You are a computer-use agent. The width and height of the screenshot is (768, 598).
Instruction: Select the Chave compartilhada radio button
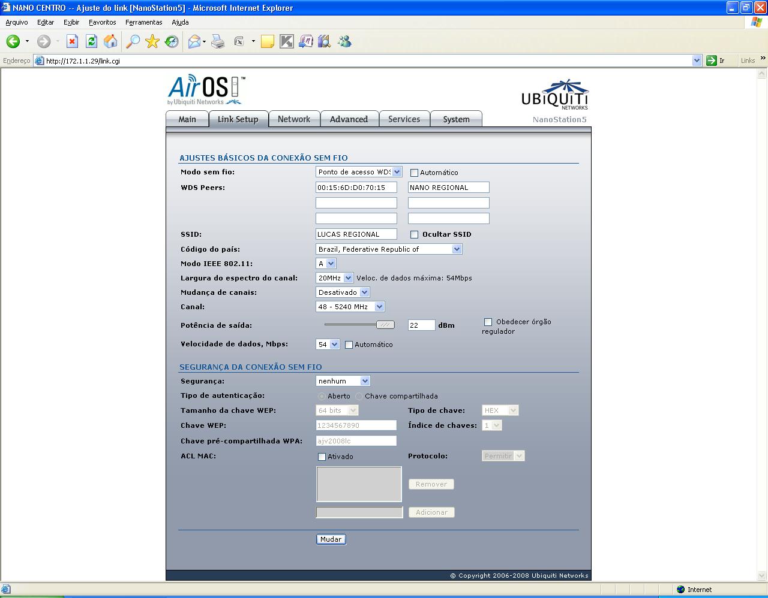pyautogui.click(x=359, y=396)
